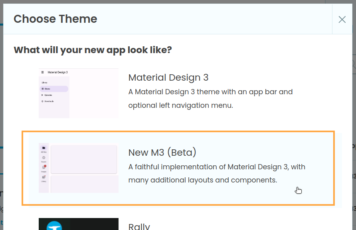Image resolution: width=356 pixels, height=230 pixels.
Task: Click the All files folder icon in preview
Action: pos(44,148)
